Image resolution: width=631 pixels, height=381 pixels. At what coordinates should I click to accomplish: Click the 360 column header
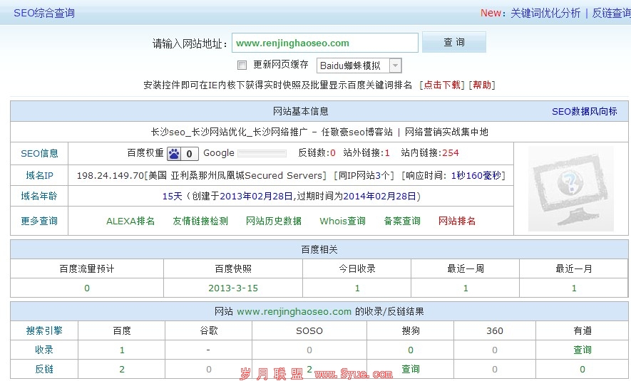pyautogui.click(x=495, y=330)
